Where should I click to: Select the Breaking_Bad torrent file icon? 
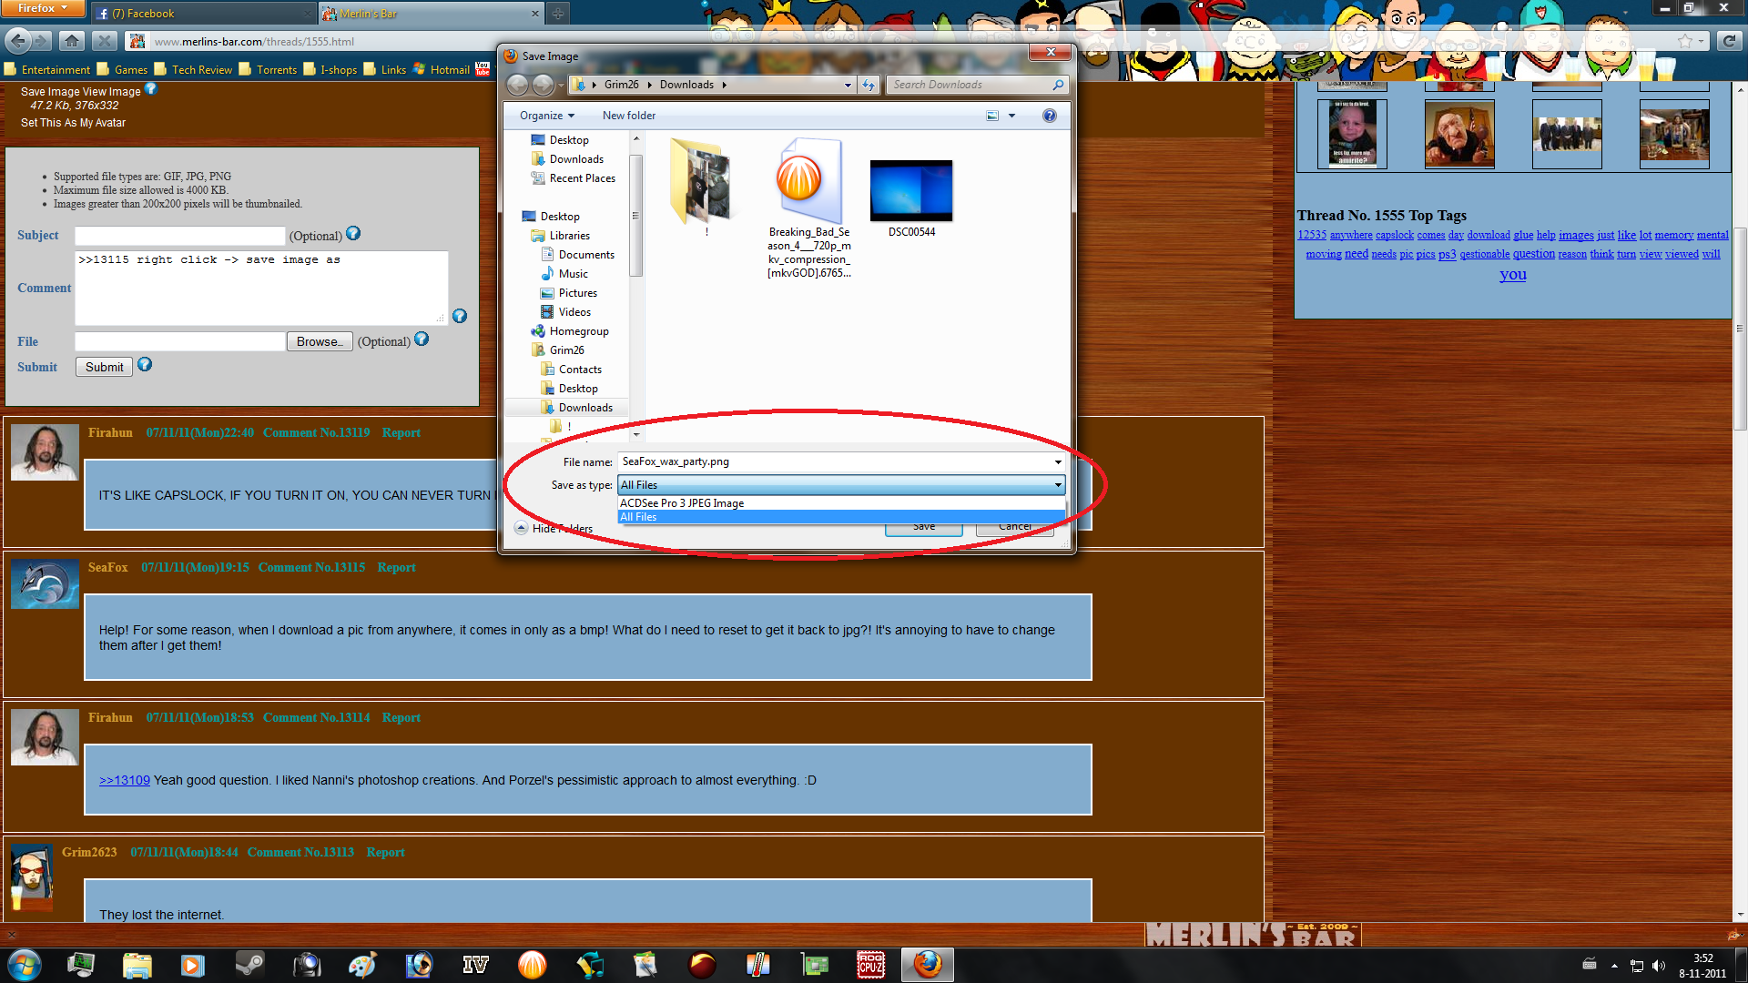808,180
